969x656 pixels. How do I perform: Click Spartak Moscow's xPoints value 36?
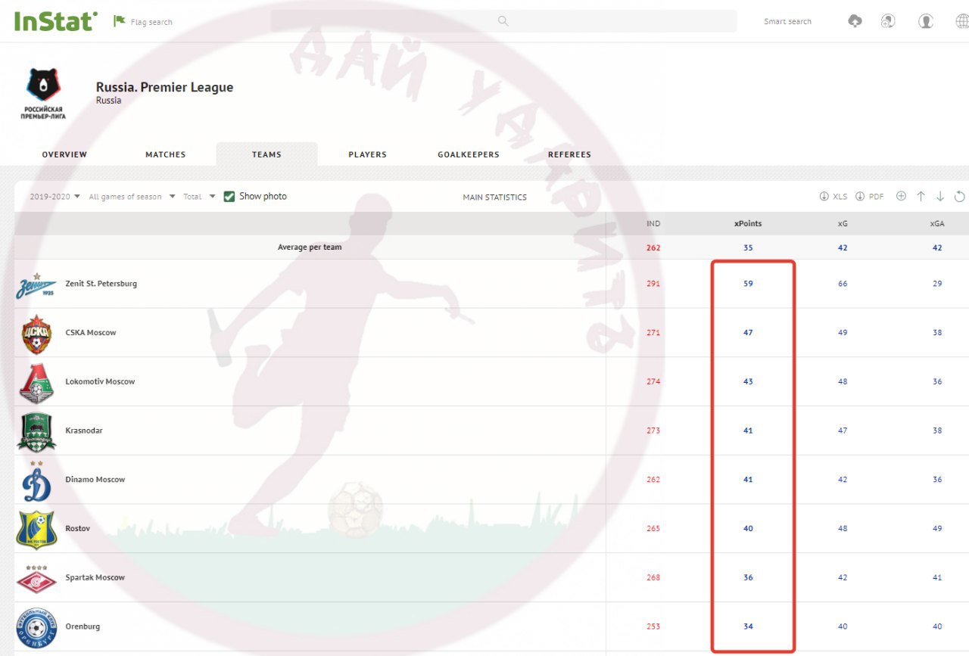(748, 578)
